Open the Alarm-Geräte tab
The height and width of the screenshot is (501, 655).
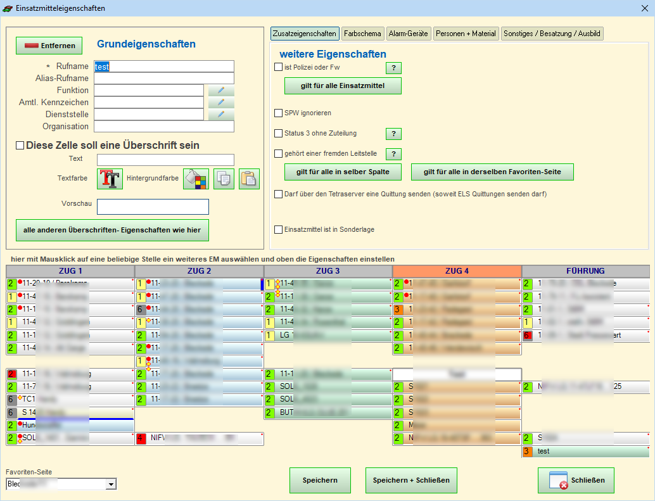click(x=408, y=34)
